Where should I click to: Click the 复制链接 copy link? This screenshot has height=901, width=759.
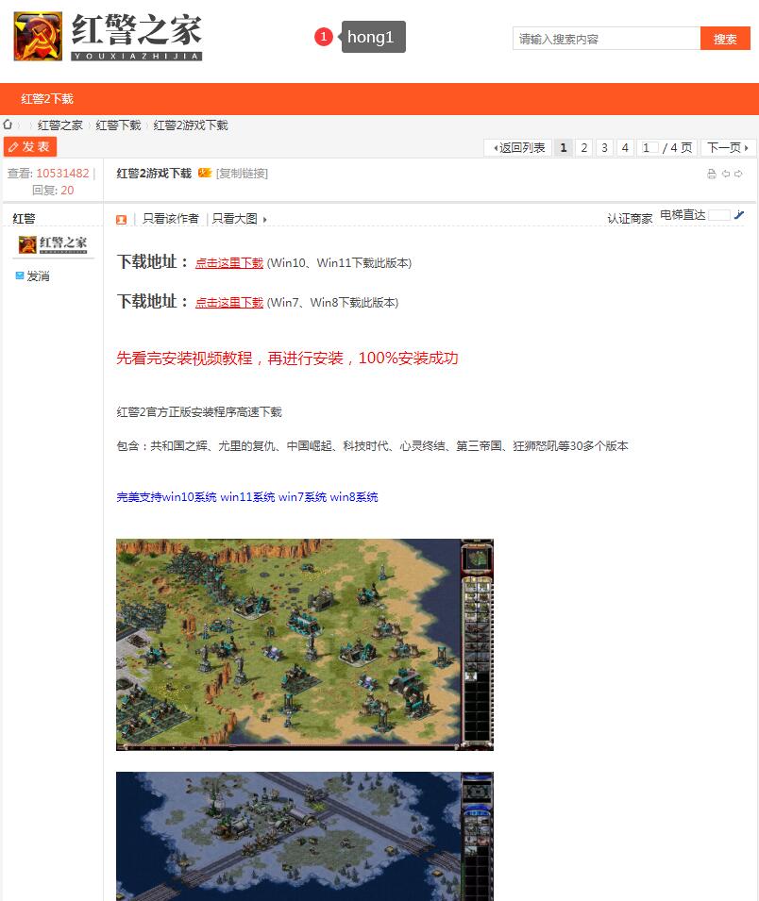242,174
